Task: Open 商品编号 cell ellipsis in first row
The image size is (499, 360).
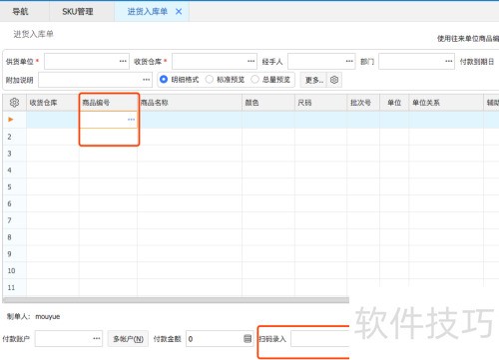Action: coord(132,120)
